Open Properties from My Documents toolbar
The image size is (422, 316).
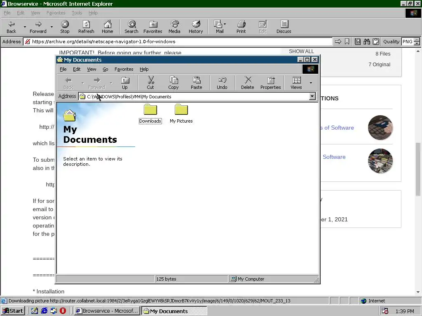pyautogui.click(x=270, y=83)
